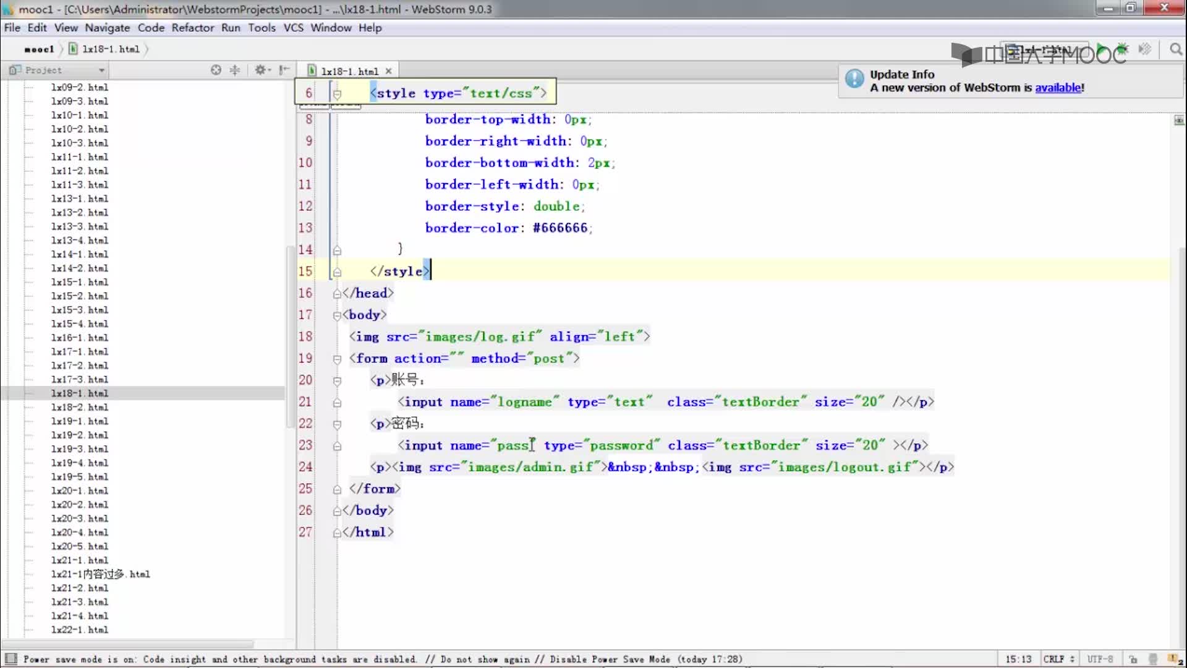This screenshot has width=1187, height=668.
Task: Open the event log notifications icon
Action: coord(1174,659)
